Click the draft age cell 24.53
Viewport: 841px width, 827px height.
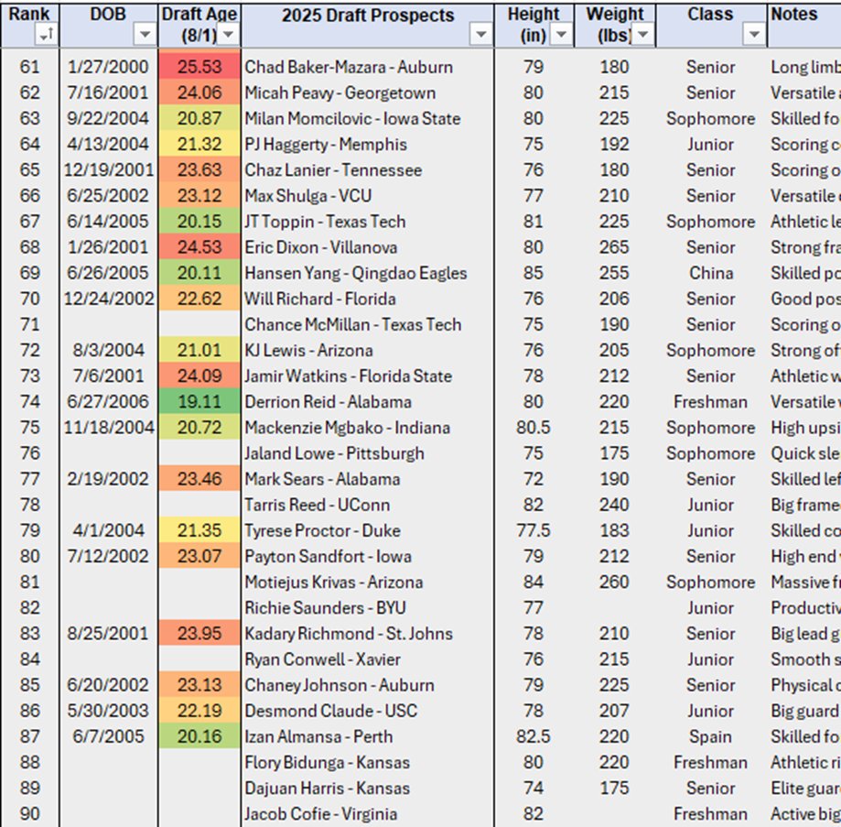coord(199,247)
